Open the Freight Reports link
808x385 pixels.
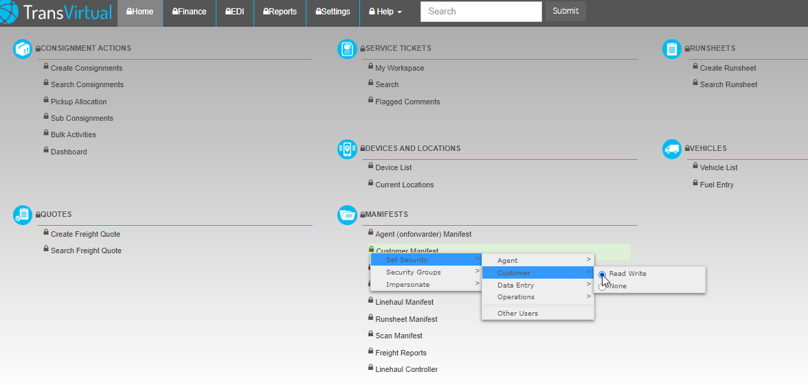click(401, 353)
